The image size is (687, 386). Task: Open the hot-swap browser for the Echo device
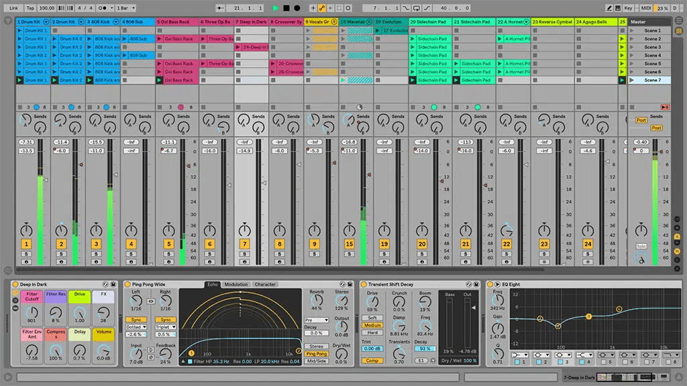[343, 284]
